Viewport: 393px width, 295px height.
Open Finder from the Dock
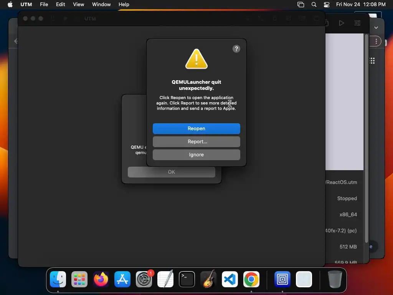[58, 279]
